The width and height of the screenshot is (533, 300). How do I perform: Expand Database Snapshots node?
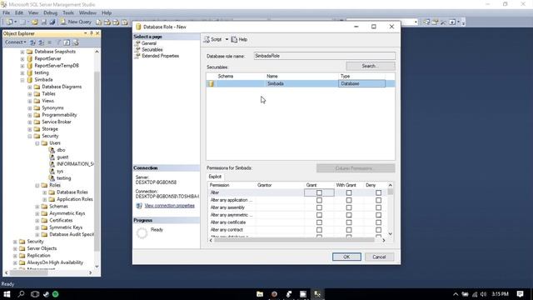coord(22,52)
